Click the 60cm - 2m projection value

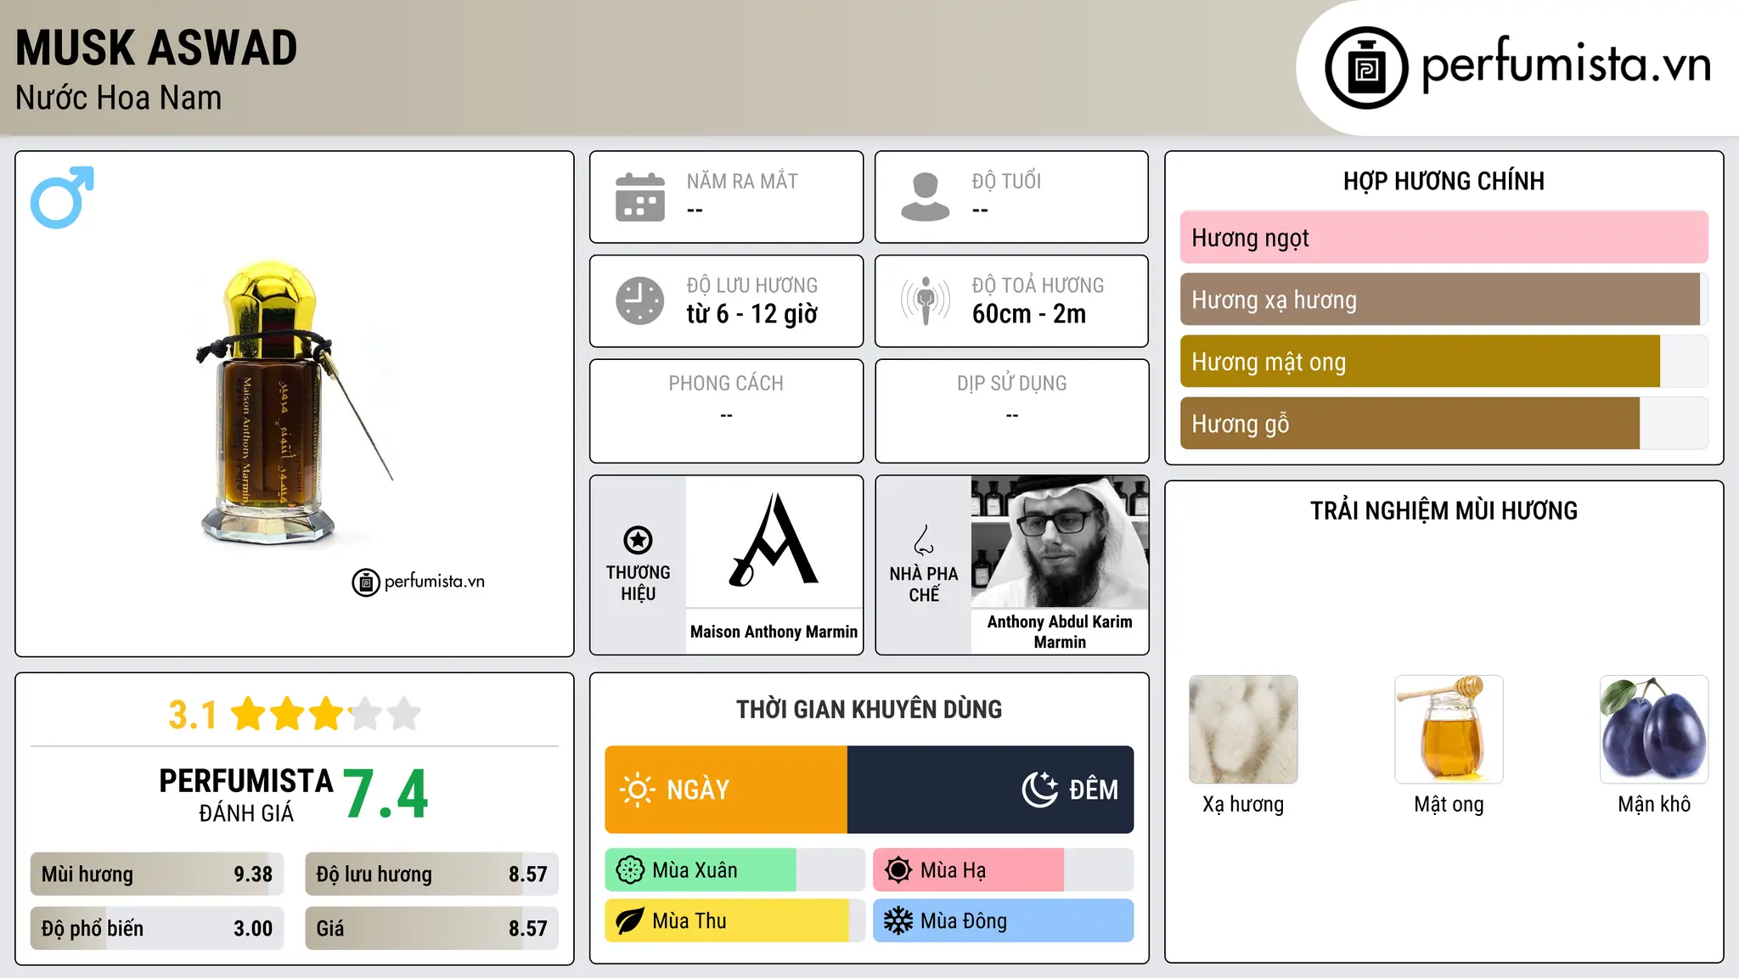tap(1029, 314)
